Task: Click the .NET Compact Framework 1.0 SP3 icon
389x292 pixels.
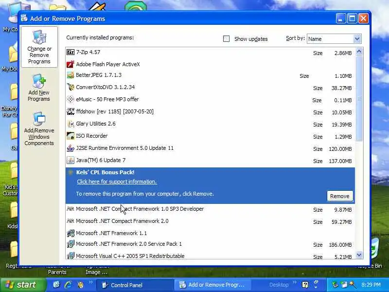Action: click(x=71, y=209)
